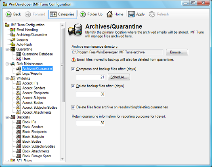Select Block Subjects/Bodies tree item
The image size is (212, 167).
[39, 146]
